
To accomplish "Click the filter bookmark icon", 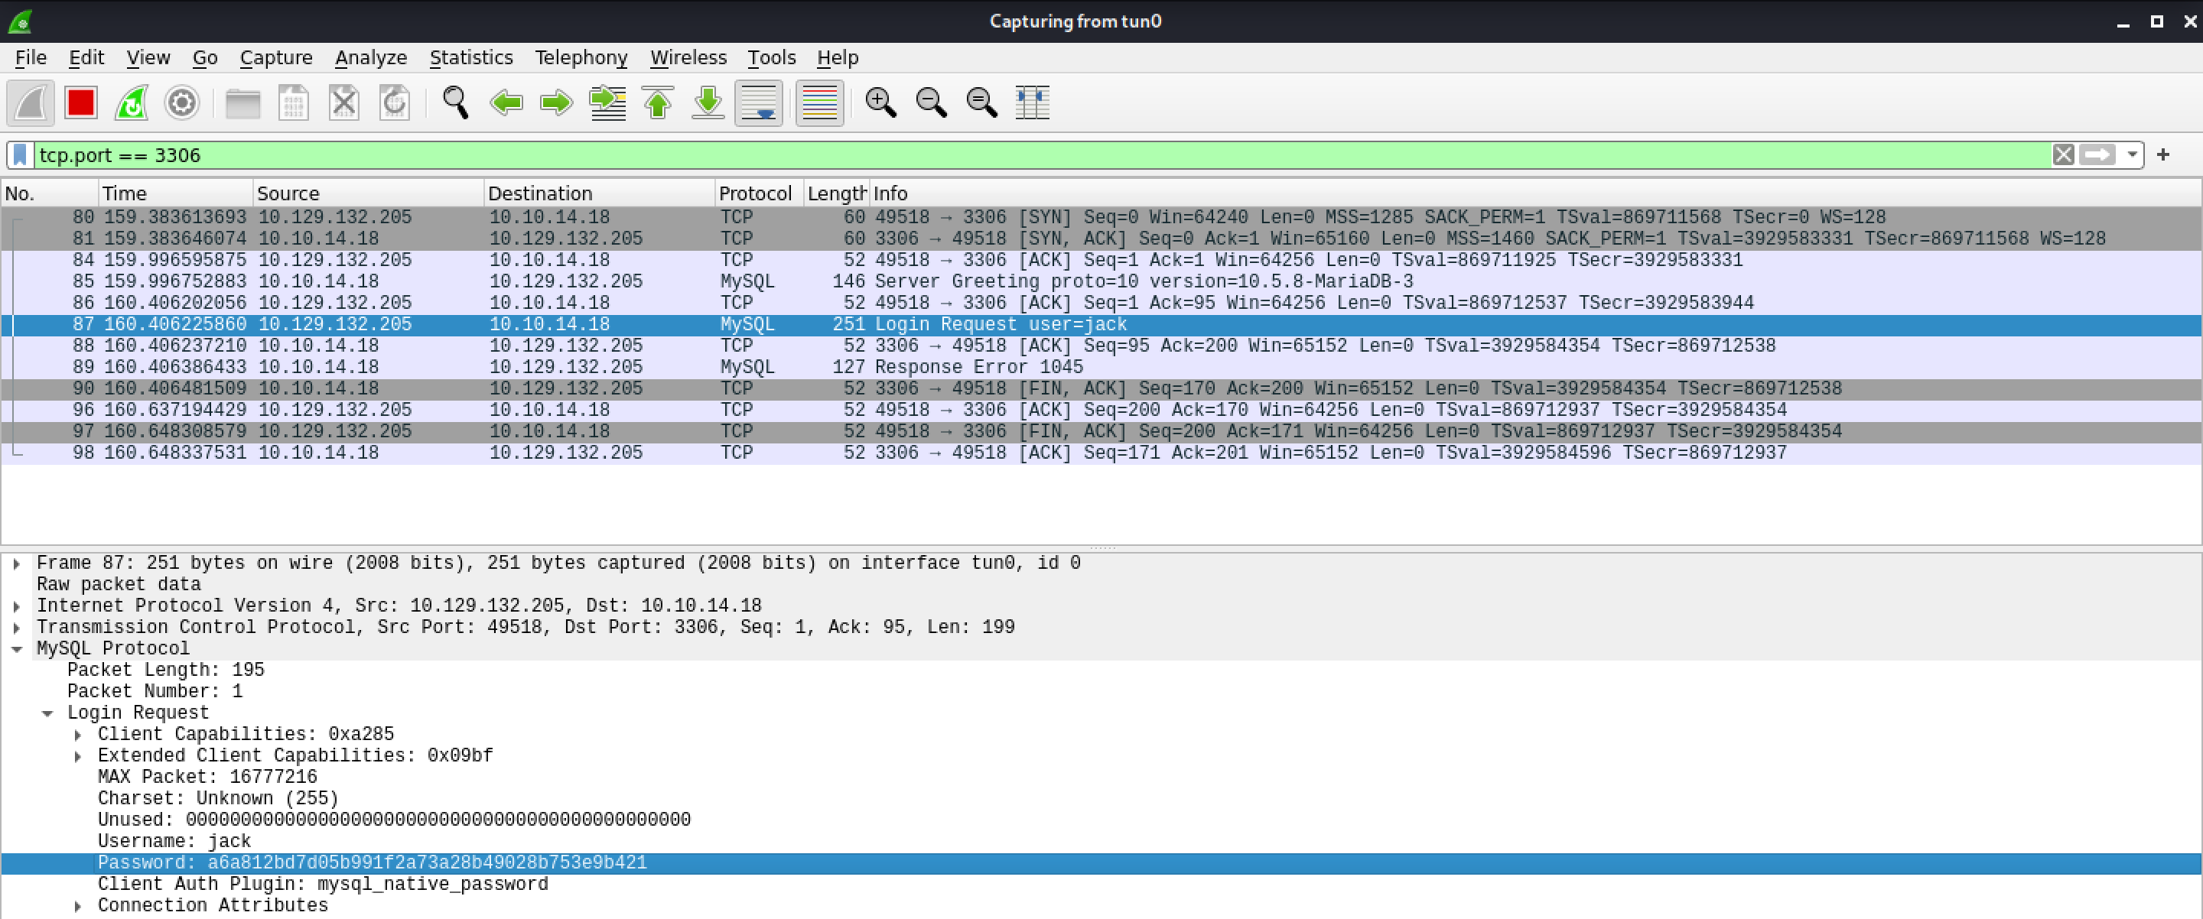I will [21, 154].
